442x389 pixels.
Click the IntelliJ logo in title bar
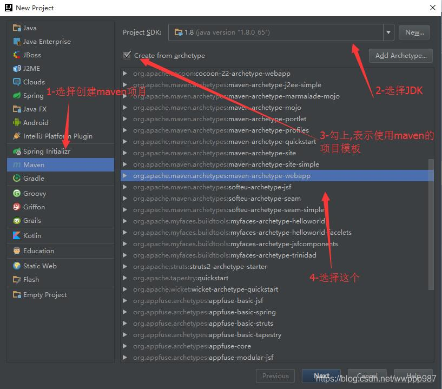[9, 8]
